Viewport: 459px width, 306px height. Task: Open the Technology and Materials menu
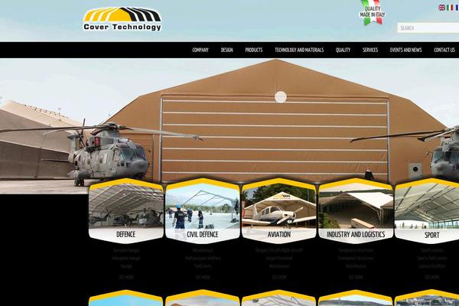click(x=299, y=50)
